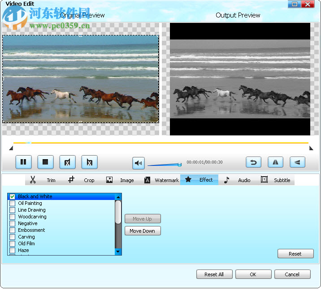Click the effect list scroll down arrow

click(x=118, y=251)
